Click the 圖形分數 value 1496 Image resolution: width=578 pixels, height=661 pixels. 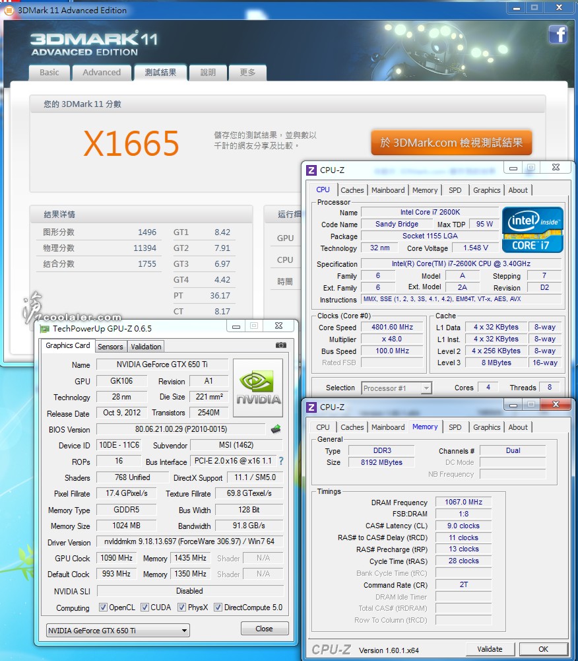pos(147,232)
